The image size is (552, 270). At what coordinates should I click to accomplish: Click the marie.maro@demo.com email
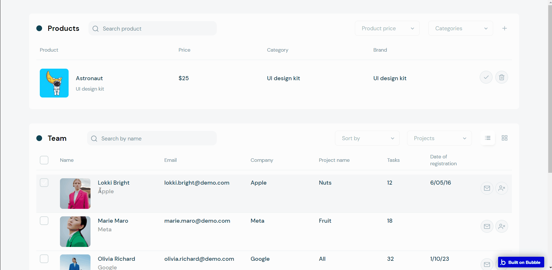tap(197, 221)
